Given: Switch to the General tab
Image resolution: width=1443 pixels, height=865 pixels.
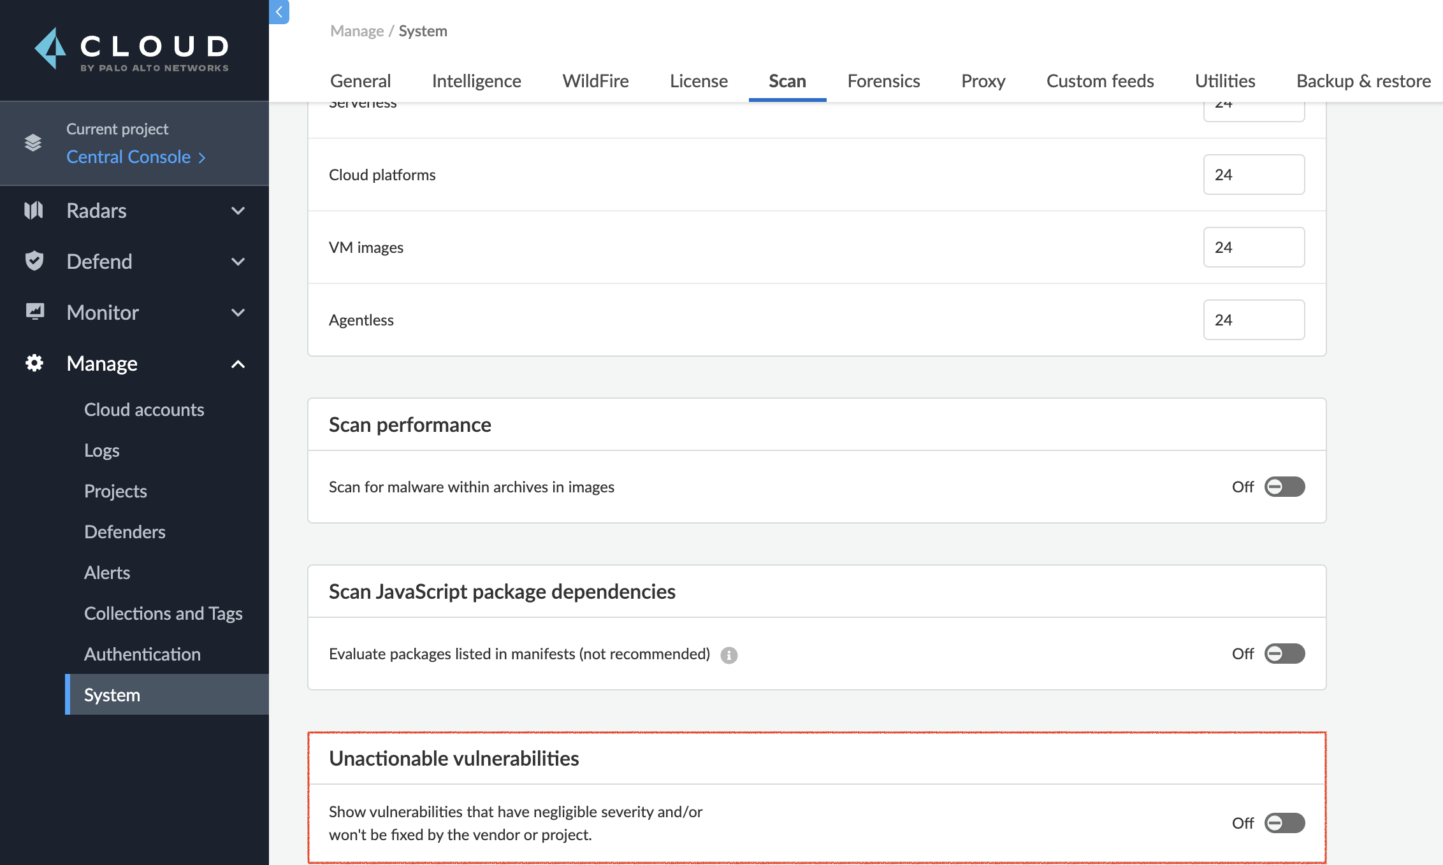Looking at the screenshot, I should click(360, 81).
